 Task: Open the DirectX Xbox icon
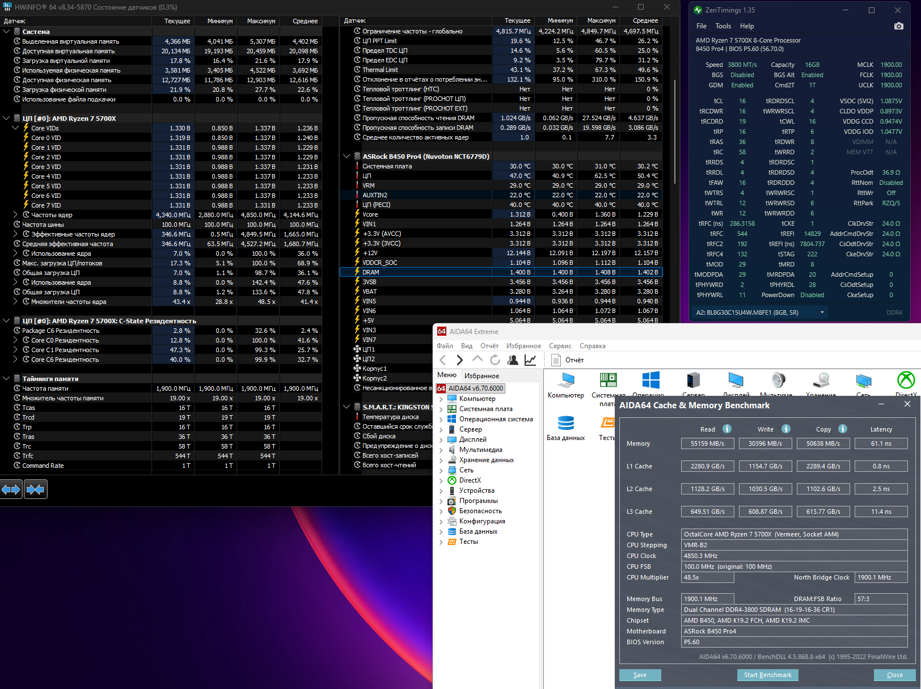906,380
